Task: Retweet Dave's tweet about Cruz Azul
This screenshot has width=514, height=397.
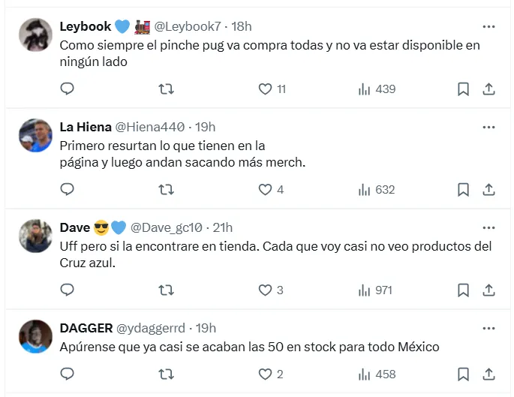Action: [x=167, y=290]
